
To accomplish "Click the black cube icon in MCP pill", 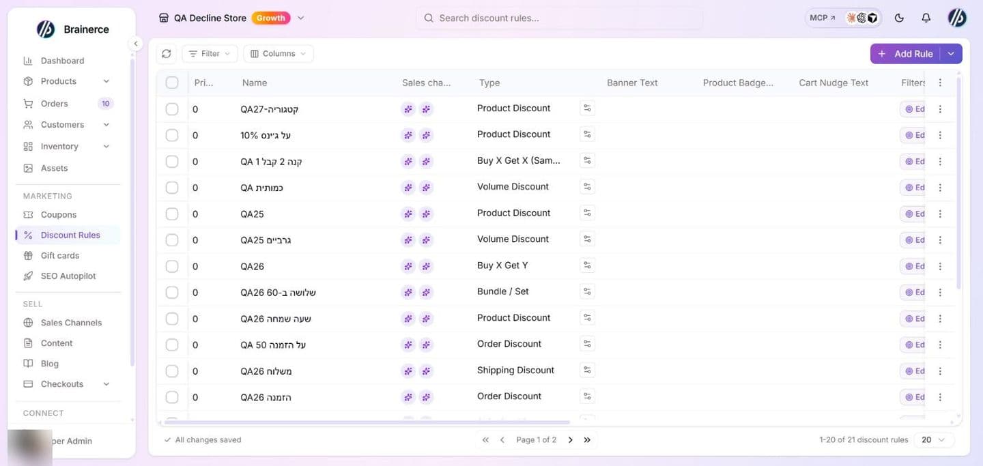I will 872,18.
